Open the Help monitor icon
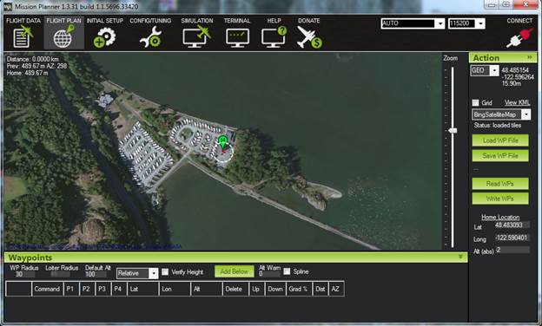542x326 pixels. pos(274,37)
